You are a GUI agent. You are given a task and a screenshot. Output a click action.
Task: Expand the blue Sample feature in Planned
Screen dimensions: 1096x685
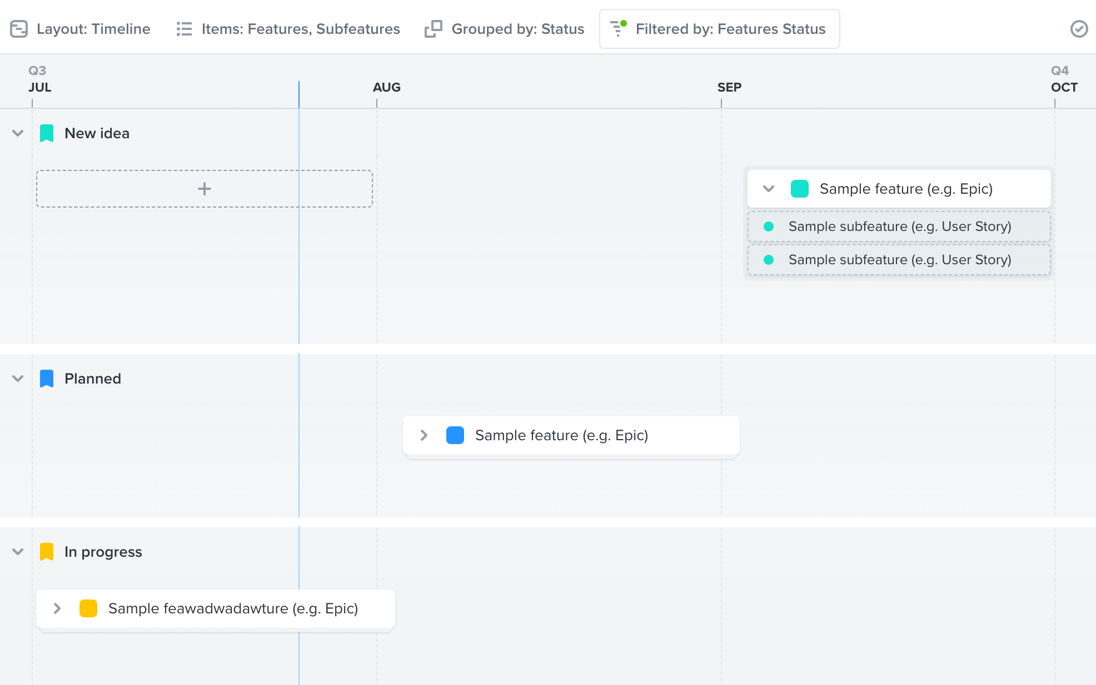(424, 435)
